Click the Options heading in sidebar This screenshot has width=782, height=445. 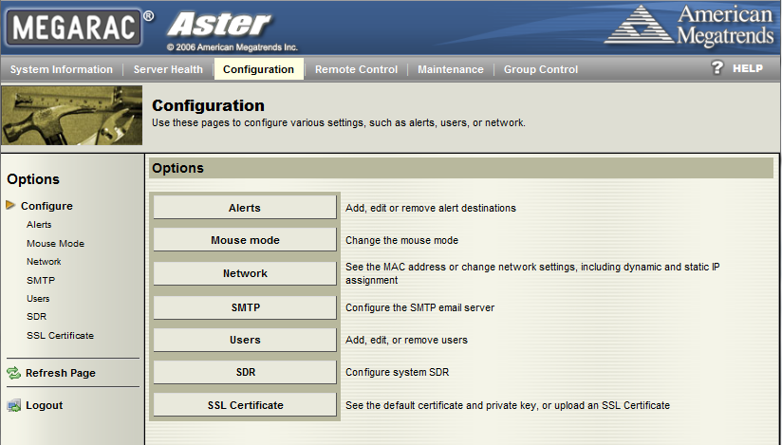pyautogui.click(x=33, y=179)
